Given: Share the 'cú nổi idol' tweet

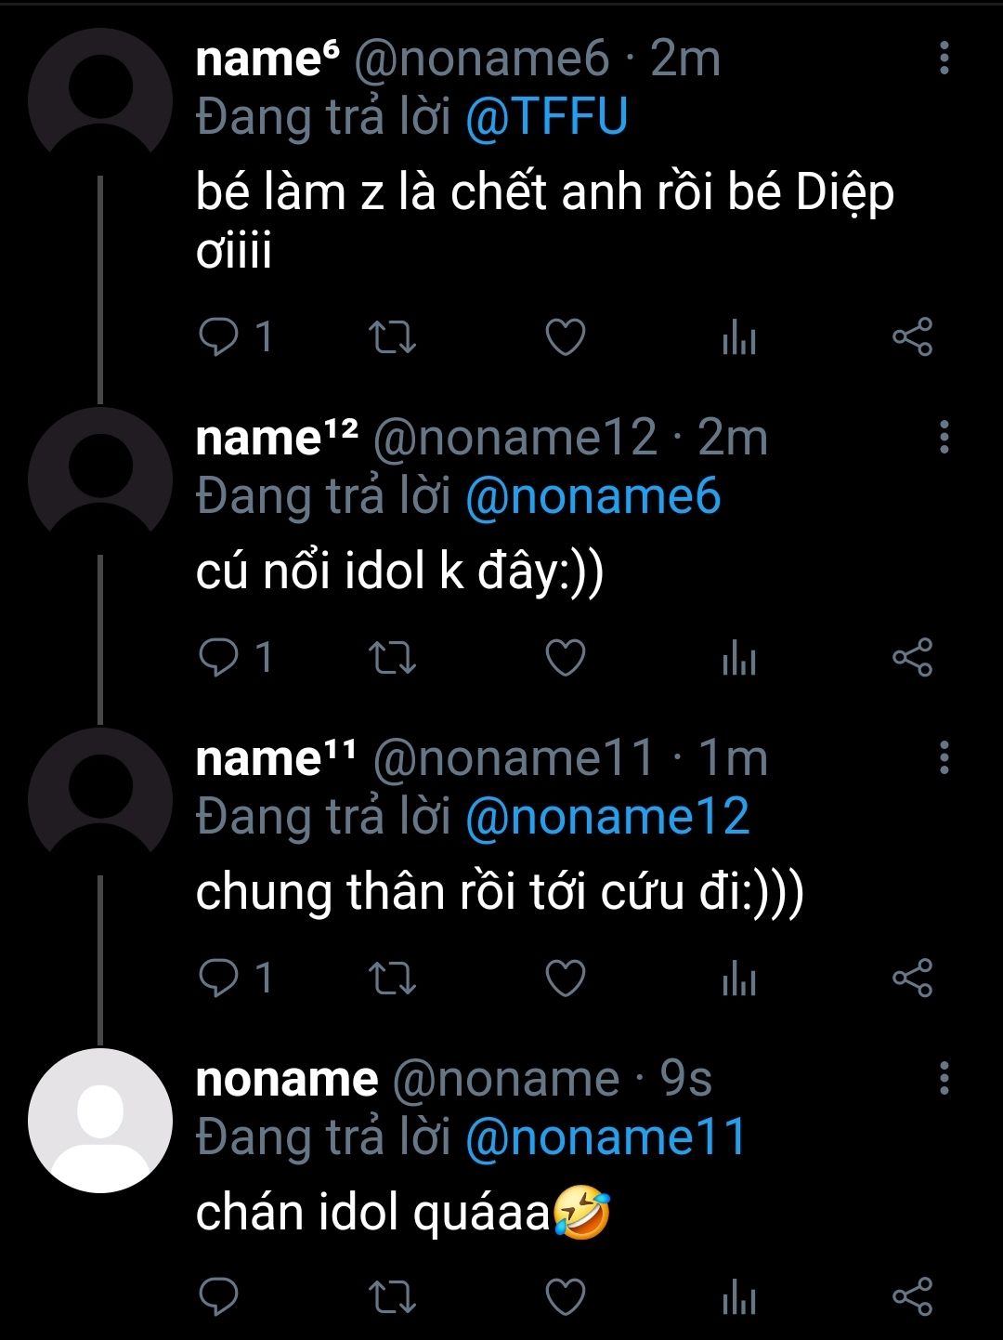Looking at the screenshot, I should (912, 657).
